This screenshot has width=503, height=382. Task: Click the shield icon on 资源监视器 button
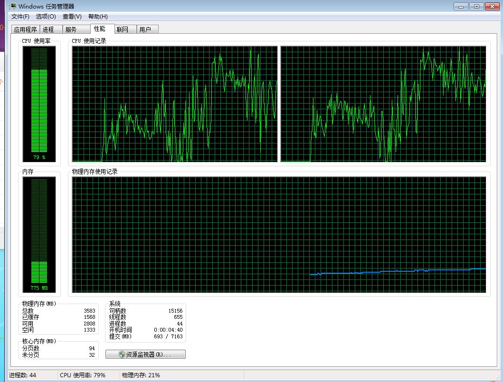[x=122, y=354]
